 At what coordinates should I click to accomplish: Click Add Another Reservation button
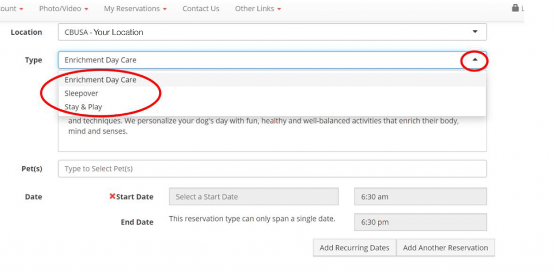tap(445, 248)
